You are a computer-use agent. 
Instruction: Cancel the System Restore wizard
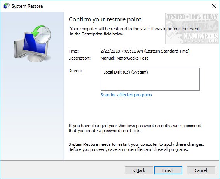(x=201, y=170)
